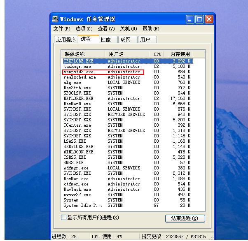Viewport: 248px width, 241px height.
Task: Enable 显示所有用户的进程 checkbox
Action: tap(63, 217)
